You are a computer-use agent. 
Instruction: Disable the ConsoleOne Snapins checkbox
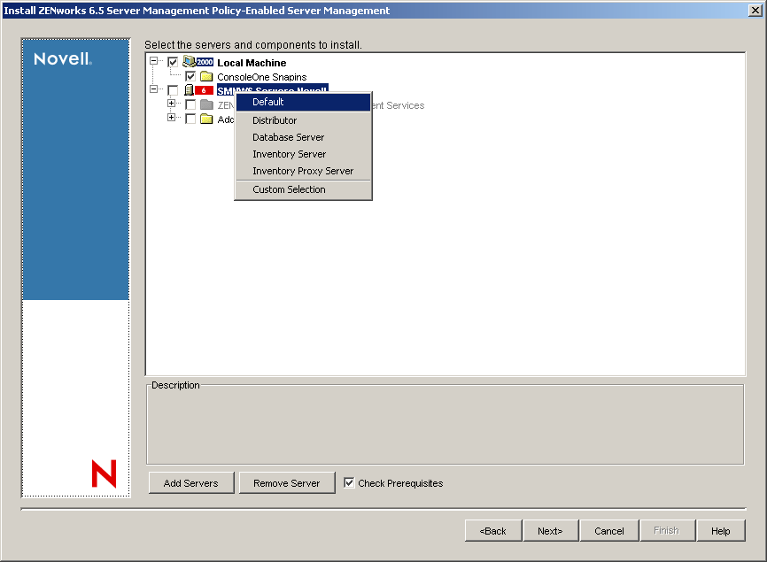point(190,76)
